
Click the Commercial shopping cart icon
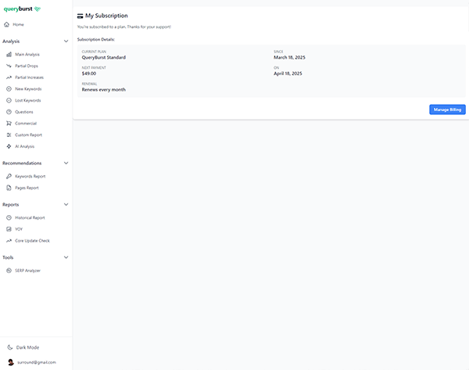coord(9,124)
